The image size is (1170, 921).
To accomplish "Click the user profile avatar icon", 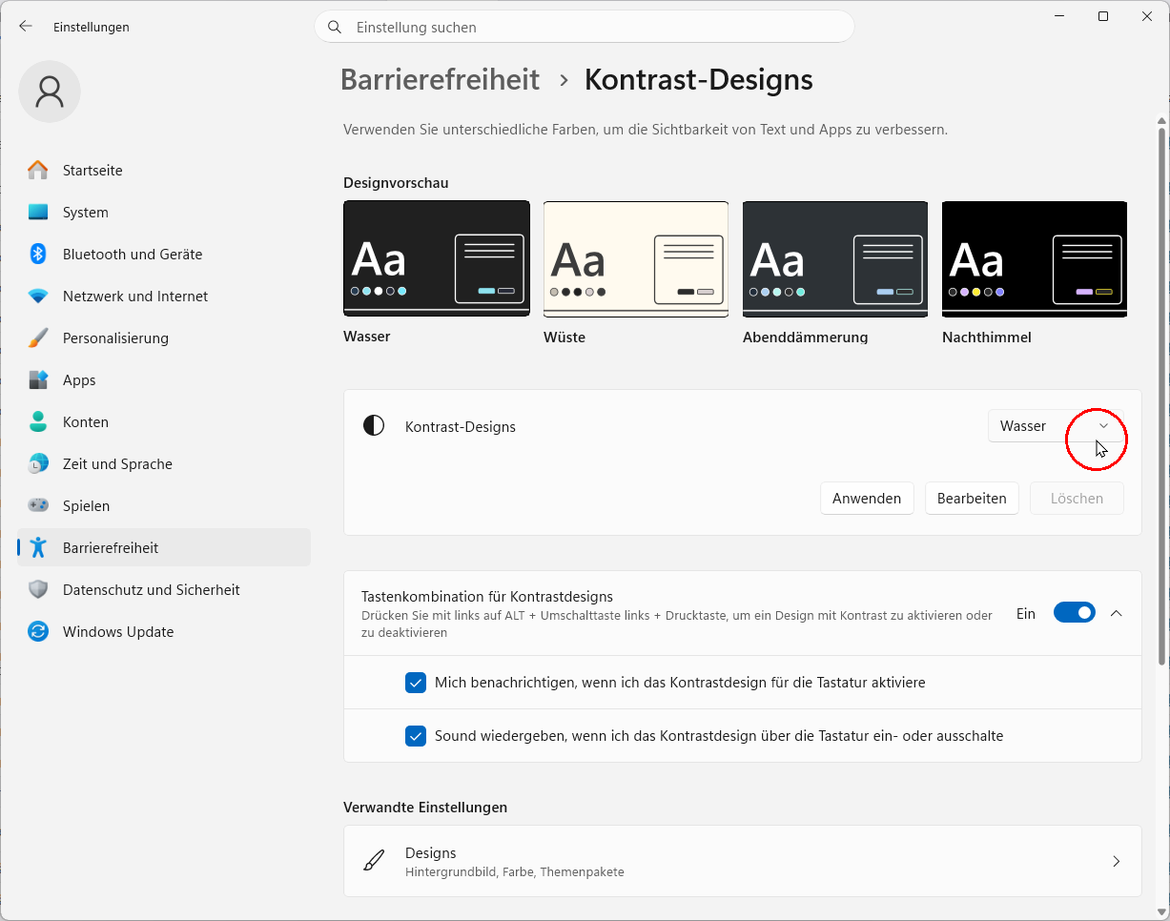I will click(50, 92).
